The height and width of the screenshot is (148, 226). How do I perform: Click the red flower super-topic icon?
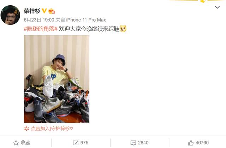click(26, 129)
